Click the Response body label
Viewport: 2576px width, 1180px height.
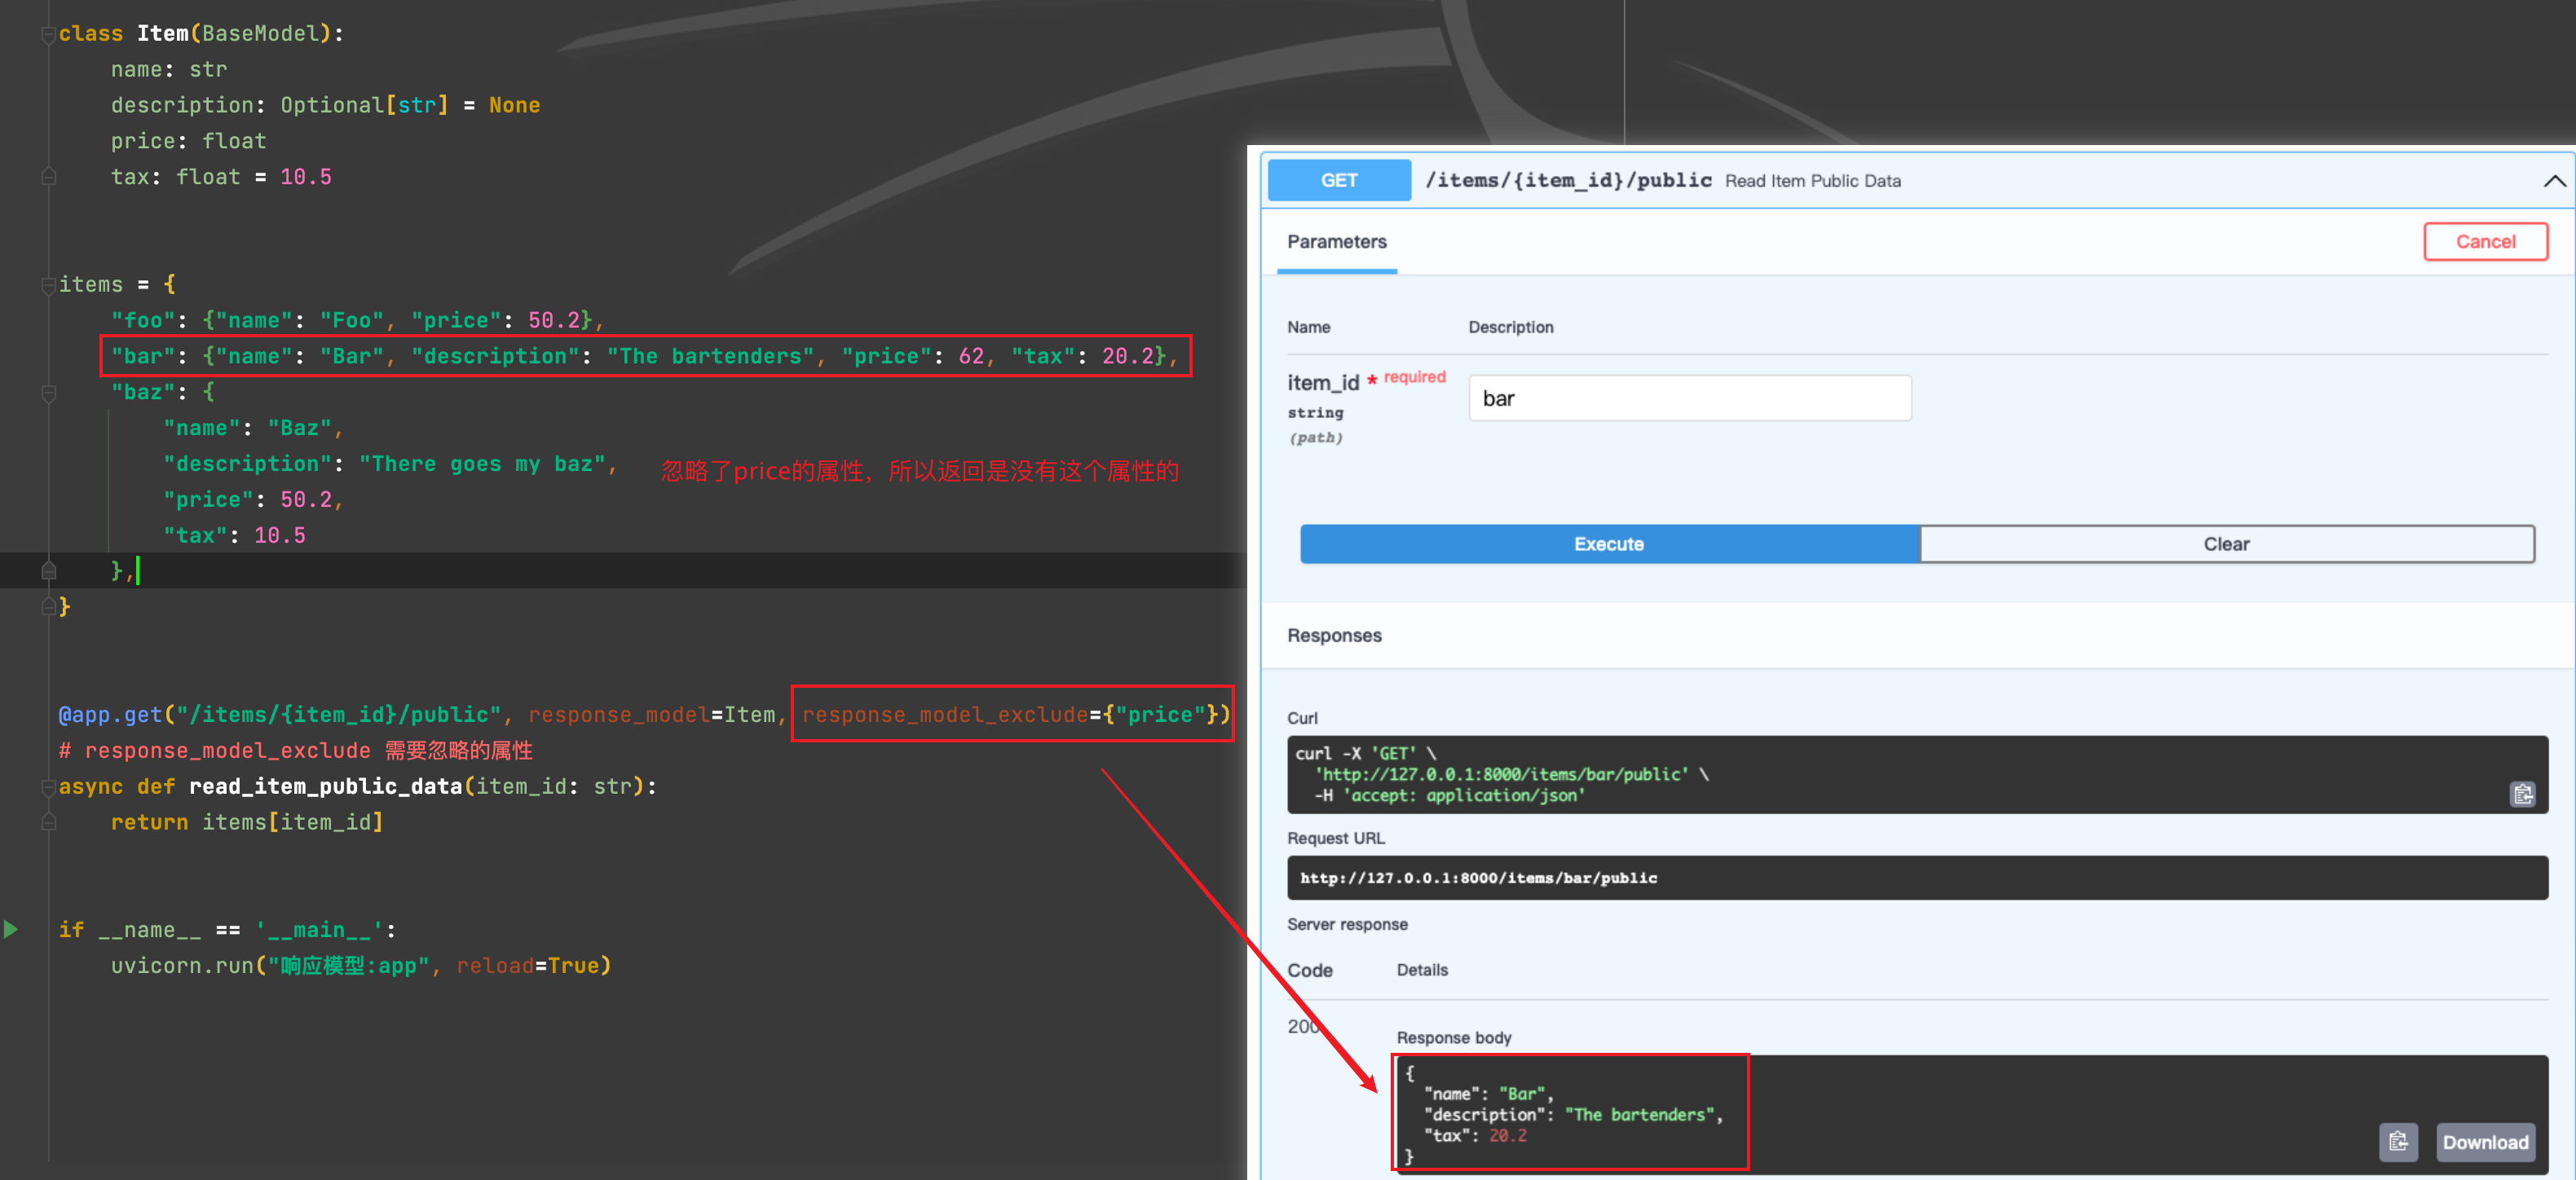coord(1453,1038)
